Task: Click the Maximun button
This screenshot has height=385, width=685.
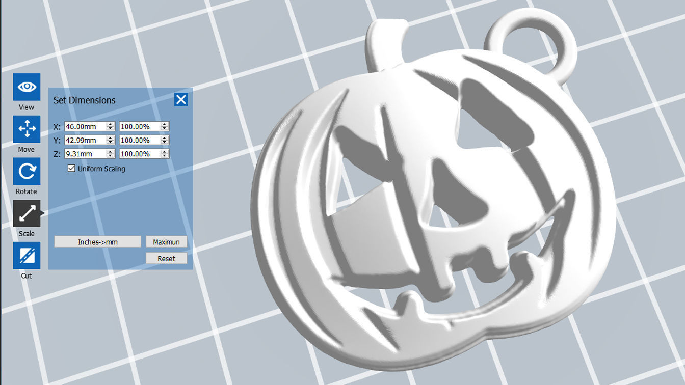Action: (x=166, y=241)
